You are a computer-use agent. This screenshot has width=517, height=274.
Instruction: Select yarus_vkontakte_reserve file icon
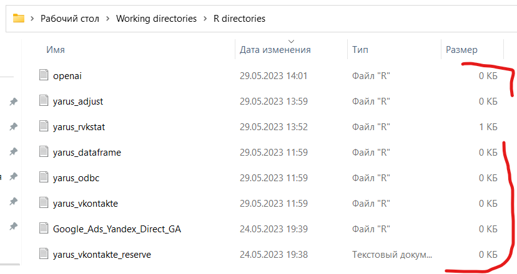point(44,253)
